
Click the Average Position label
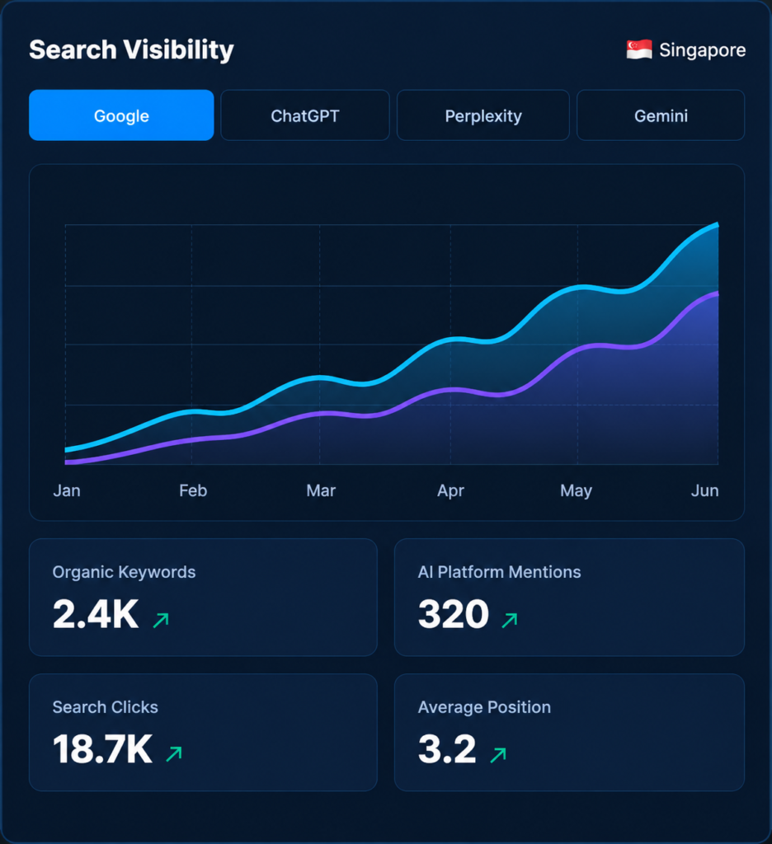[484, 706]
